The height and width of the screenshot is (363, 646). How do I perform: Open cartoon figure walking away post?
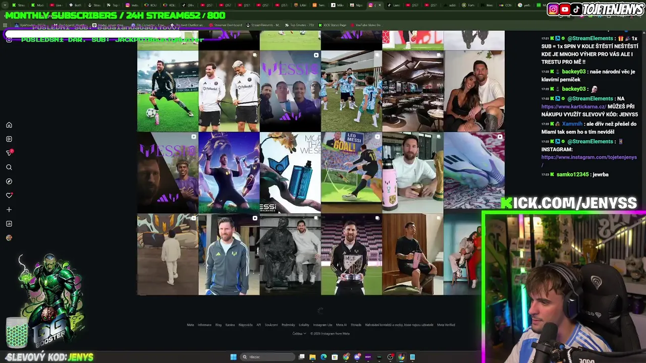point(168,254)
